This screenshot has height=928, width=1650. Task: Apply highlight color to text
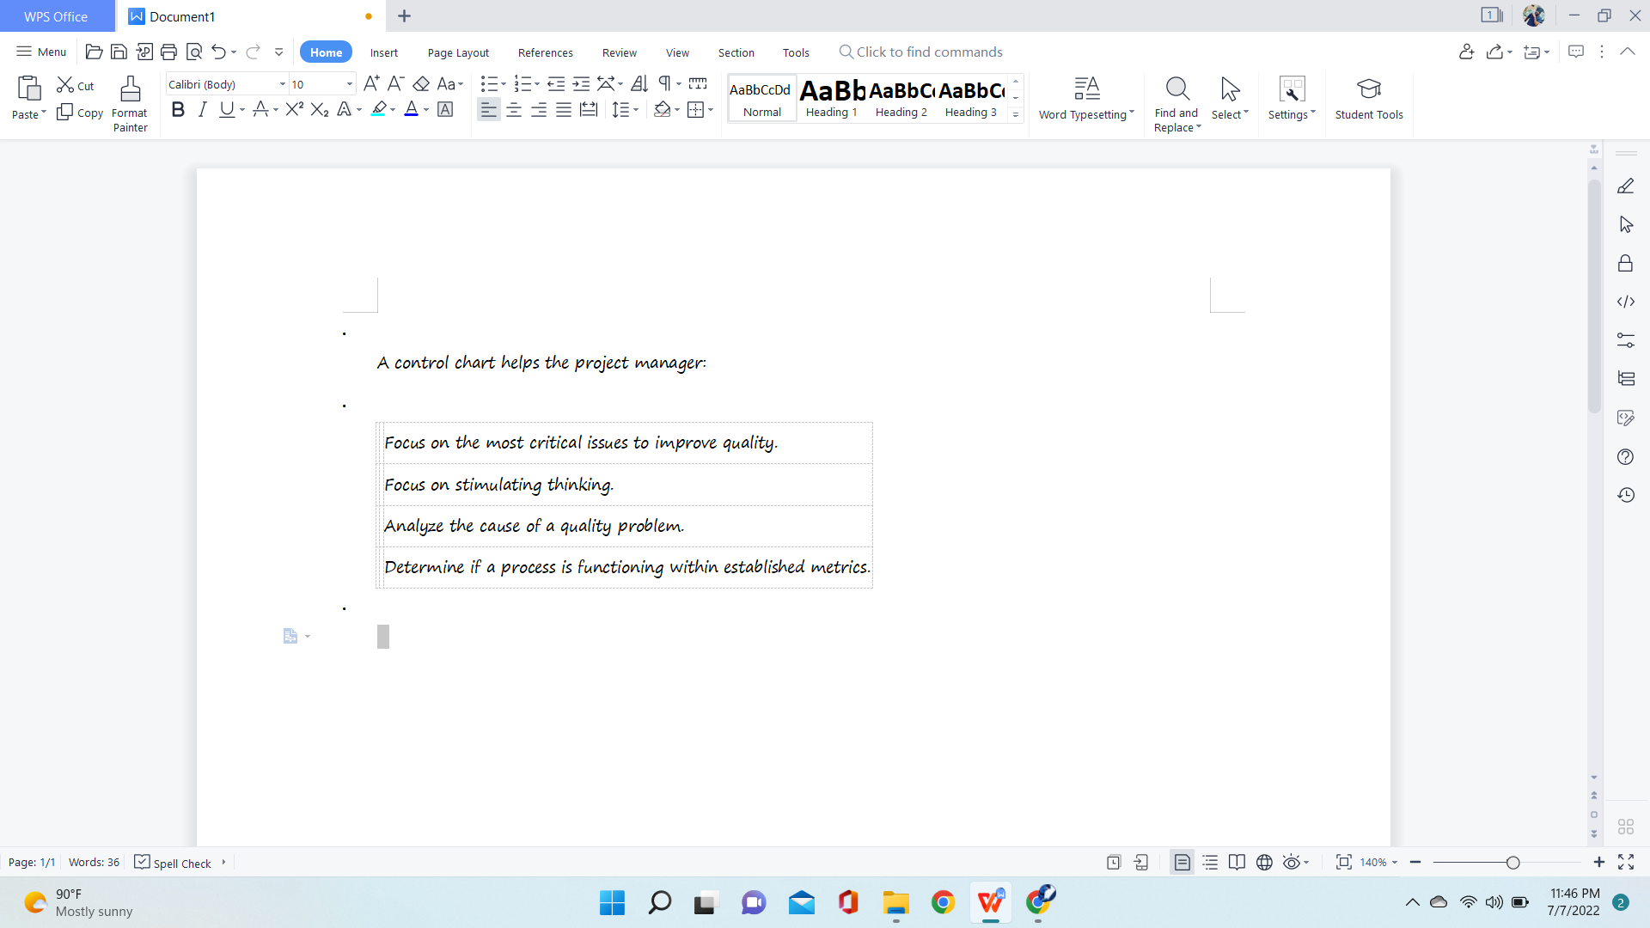click(378, 110)
